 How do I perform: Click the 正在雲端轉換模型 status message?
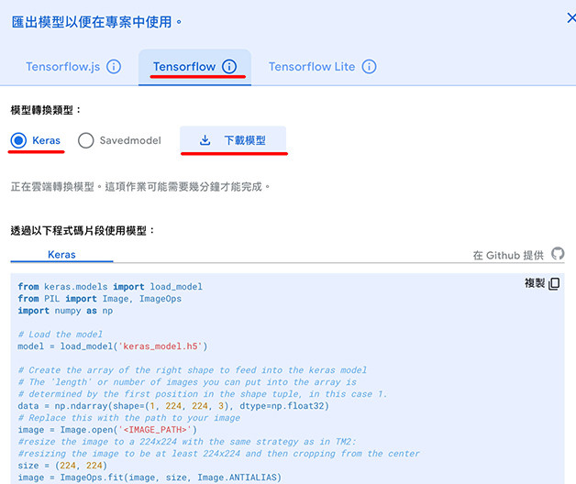click(x=140, y=187)
